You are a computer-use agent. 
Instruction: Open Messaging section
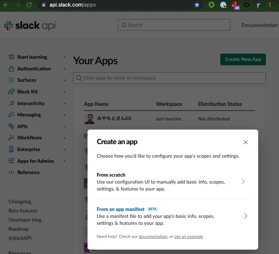(x=29, y=115)
